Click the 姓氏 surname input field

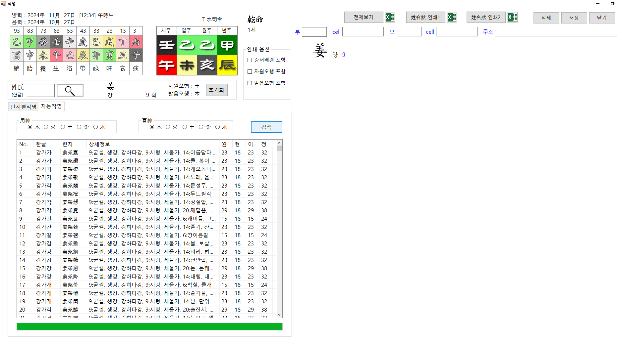tap(41, 90)
